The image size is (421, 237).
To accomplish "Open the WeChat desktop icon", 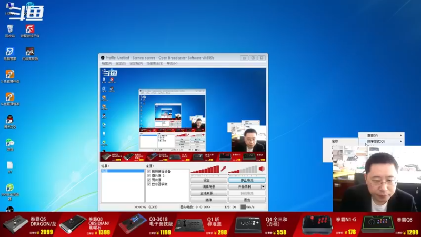I will tap(10, 144).
